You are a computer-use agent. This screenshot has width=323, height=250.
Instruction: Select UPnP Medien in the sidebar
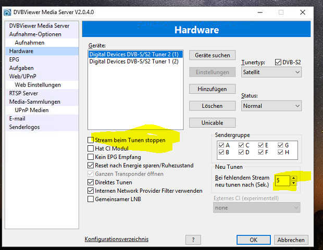coord(42,110)
